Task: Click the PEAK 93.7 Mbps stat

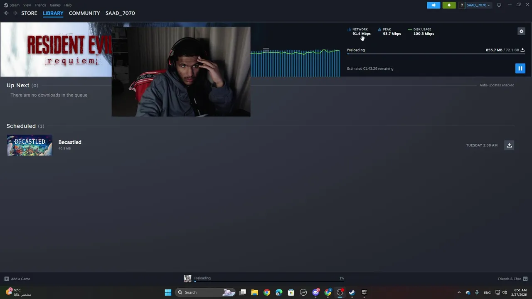Action: click(x=389, y=32)
